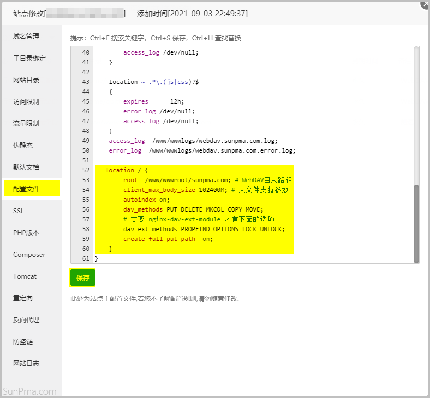The image size is (430, 398).
Task: Click the root /www/wwwroot/sunpma.com line
Action: [207, 180]
